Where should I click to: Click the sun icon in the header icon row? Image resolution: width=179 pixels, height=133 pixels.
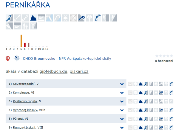coord(65,18)
